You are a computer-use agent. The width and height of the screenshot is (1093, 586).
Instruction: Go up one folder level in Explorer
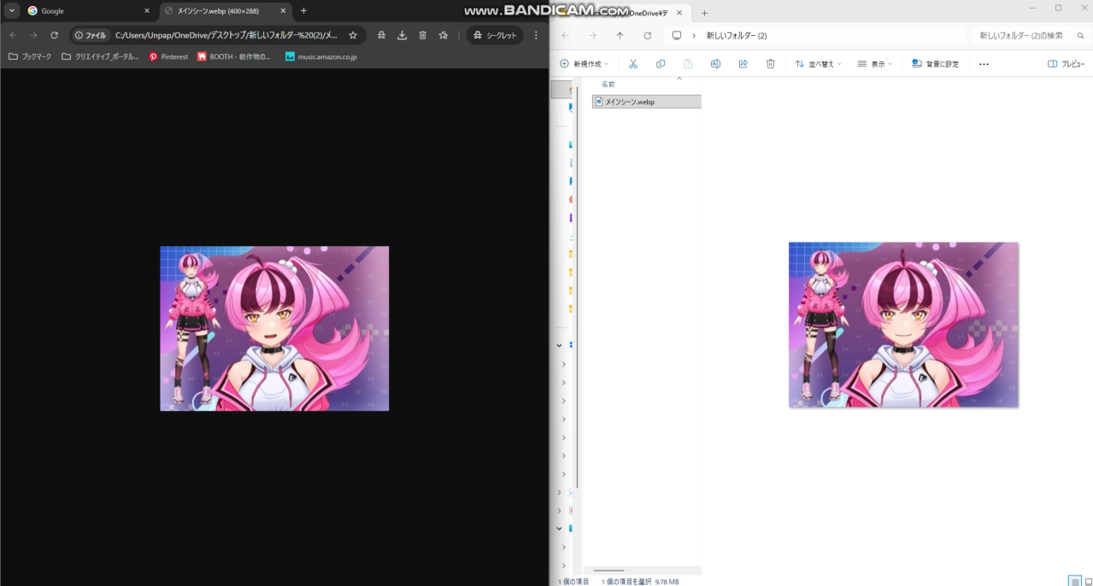pos(620,36)
